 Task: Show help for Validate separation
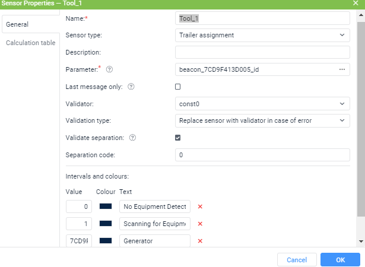pos(132,138)
